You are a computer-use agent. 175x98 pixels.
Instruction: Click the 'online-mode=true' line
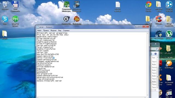click(x=46, y=67)
